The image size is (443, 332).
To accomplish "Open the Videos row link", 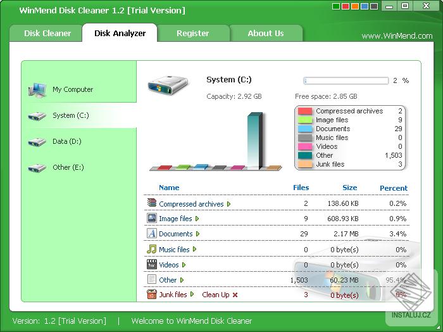I will pos(169,265).
